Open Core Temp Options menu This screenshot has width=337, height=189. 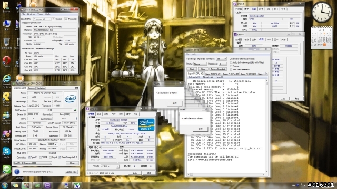(31, 14)
